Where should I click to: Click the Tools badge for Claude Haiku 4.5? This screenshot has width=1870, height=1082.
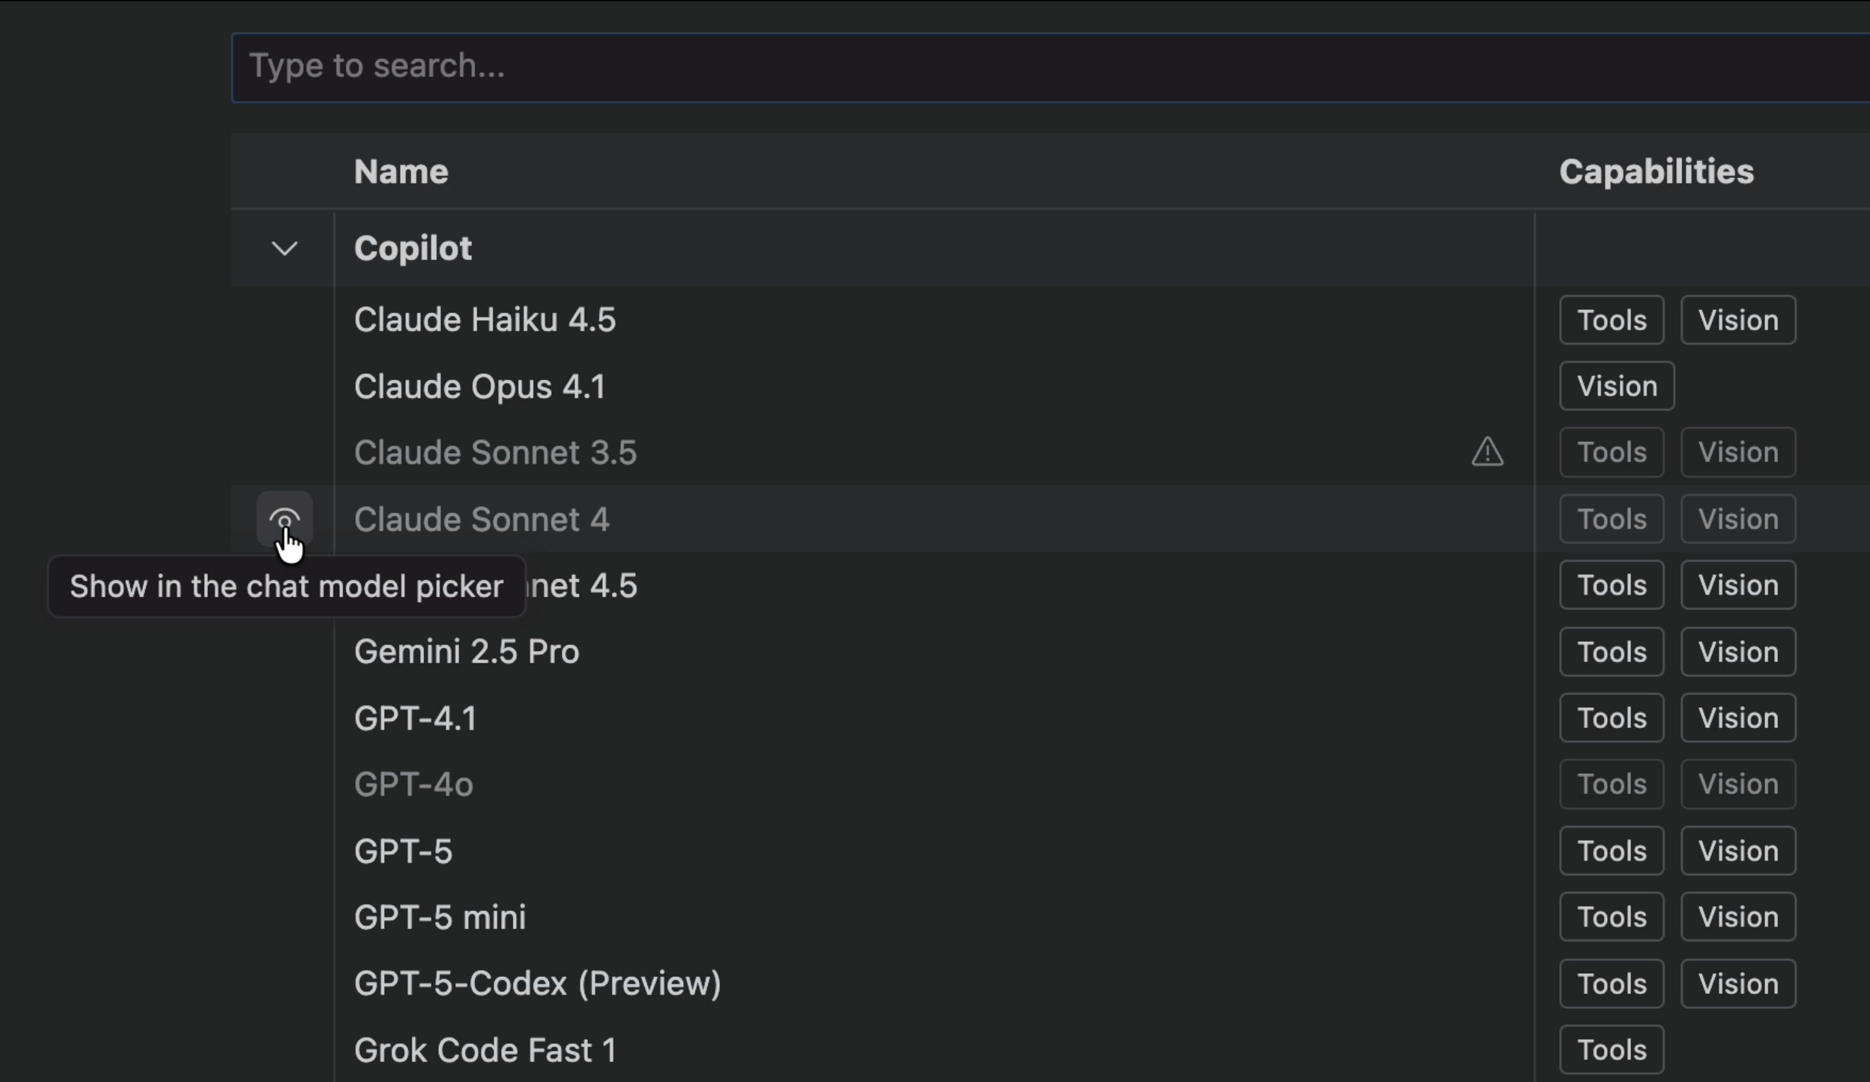[x=1611, y=320]
